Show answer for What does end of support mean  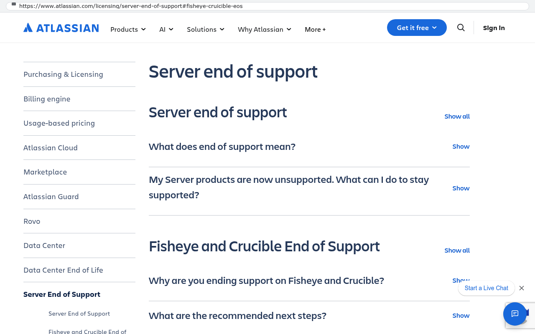[x=461, y=147]
